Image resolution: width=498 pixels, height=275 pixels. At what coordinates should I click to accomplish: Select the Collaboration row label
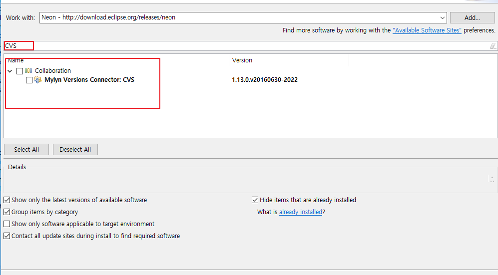[x=53, y=71]
